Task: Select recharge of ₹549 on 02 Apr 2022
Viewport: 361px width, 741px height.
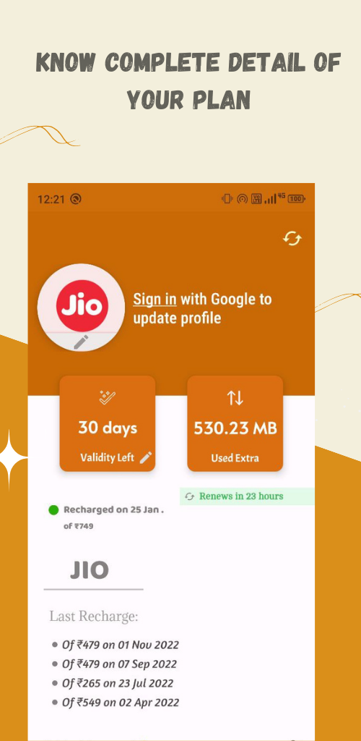Action: click(x=120, y=702)
